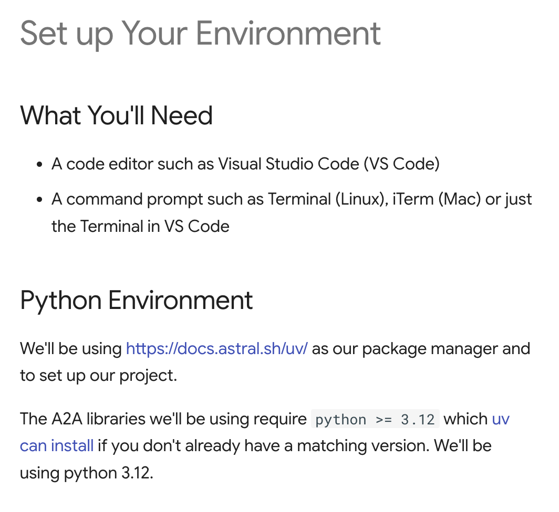559x512 pixels.
Task: Click 'the Terminal in VS Code' line
Action: [140, 227]
